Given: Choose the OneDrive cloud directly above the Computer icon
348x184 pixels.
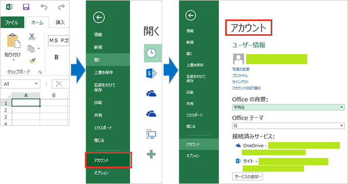Looking at the screenshot, I should (x=151, y=114).
